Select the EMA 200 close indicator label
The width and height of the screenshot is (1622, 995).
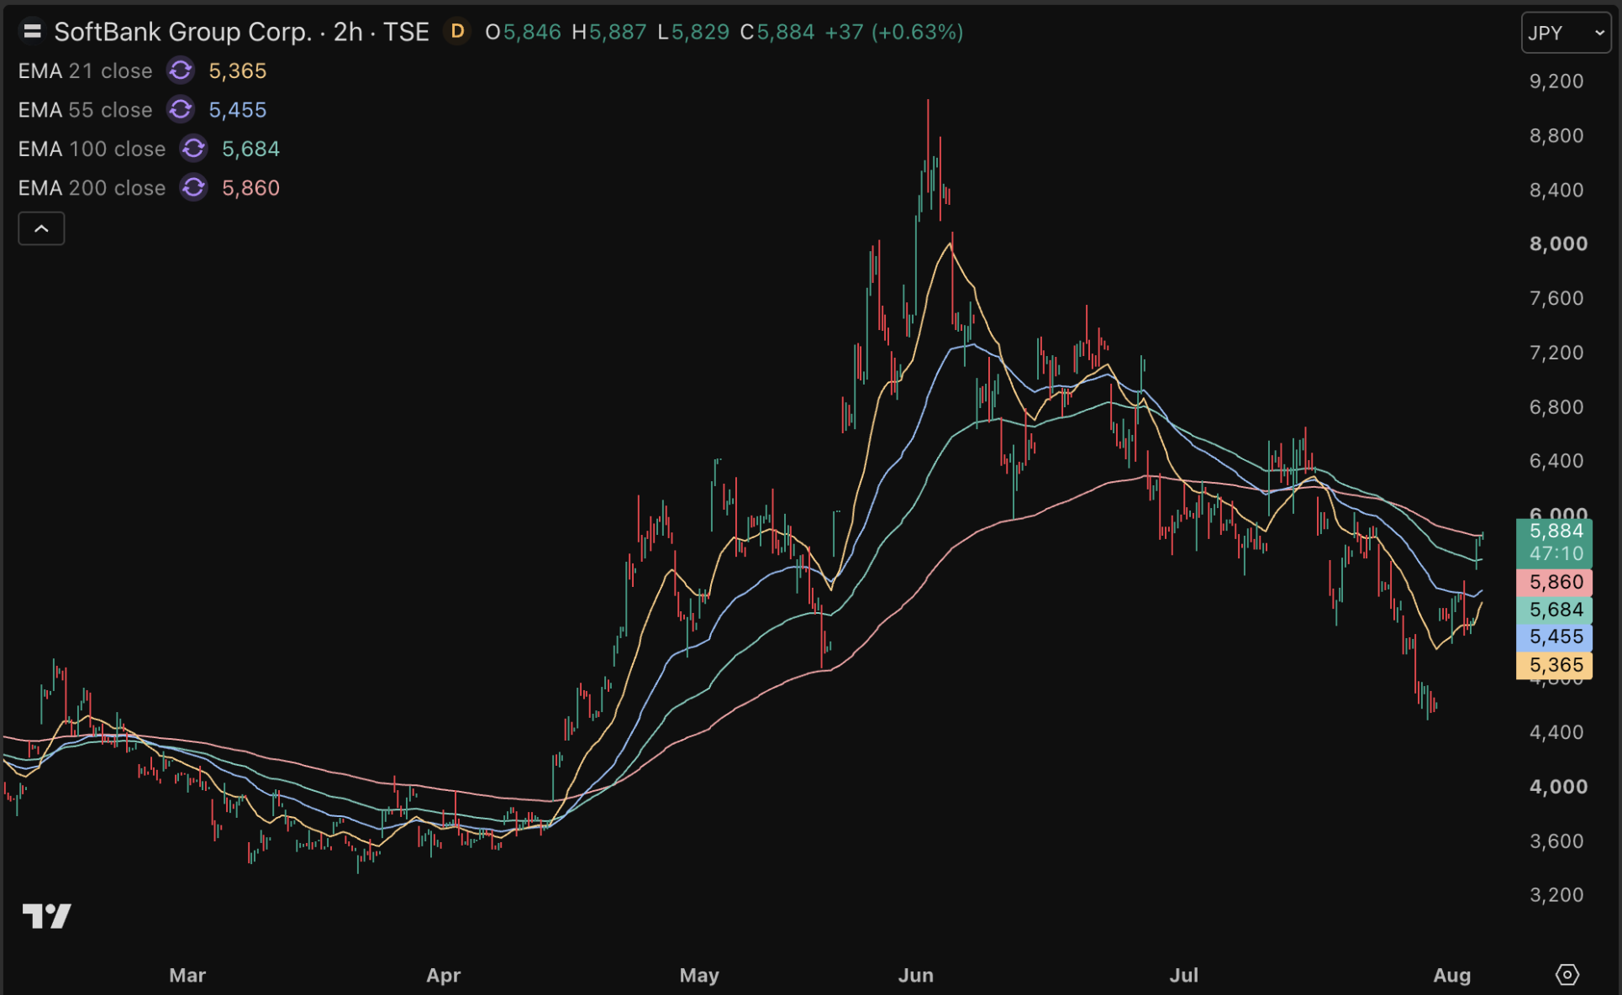(92, 187)
